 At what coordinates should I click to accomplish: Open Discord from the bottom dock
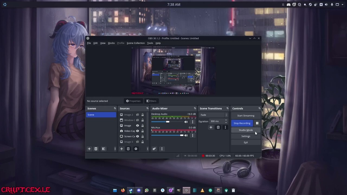pyautogui.click(x=139, y=190)
